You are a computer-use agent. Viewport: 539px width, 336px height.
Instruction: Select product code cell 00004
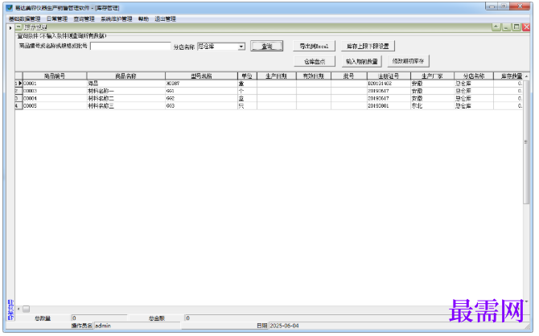coord(55,98)
